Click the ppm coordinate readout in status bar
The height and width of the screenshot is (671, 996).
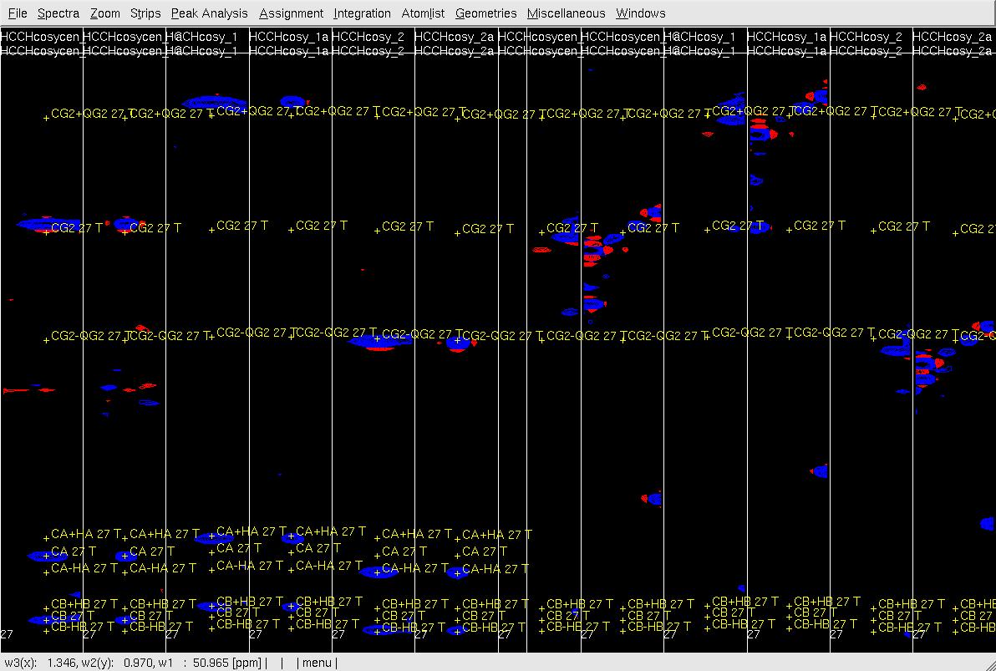(132, 663)
